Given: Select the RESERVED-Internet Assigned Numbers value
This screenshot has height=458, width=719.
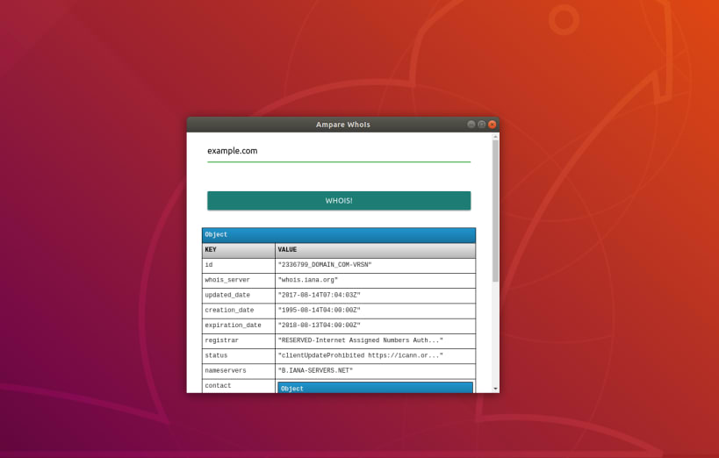Looking at the screenshot, I should click(375, 340).
